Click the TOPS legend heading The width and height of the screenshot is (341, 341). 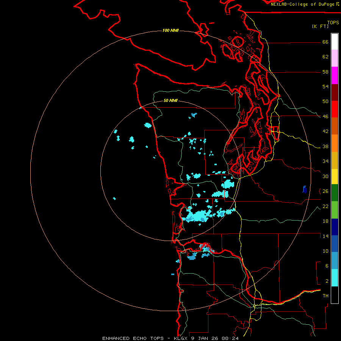[x=333, y=22]
